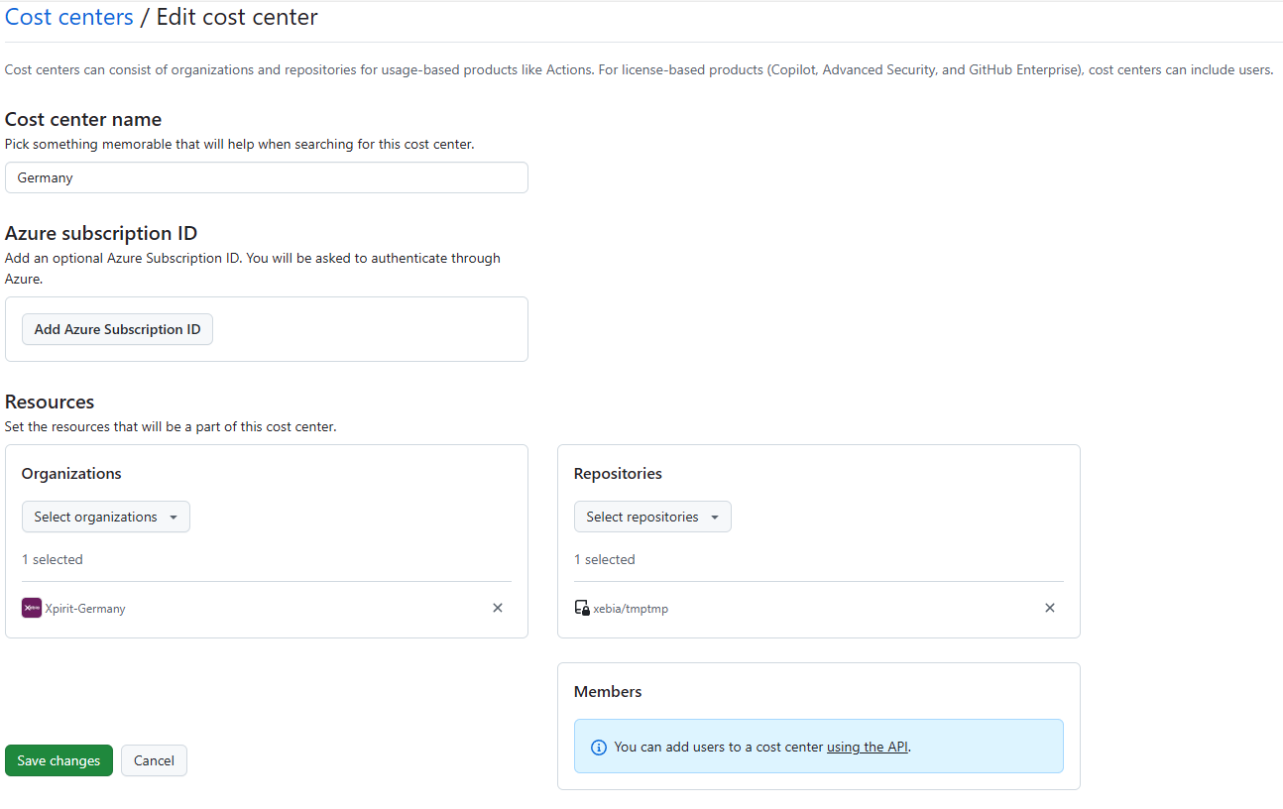Click the Resources section heading
Screen dimensions: 1283x809
[x=50, y=402]
